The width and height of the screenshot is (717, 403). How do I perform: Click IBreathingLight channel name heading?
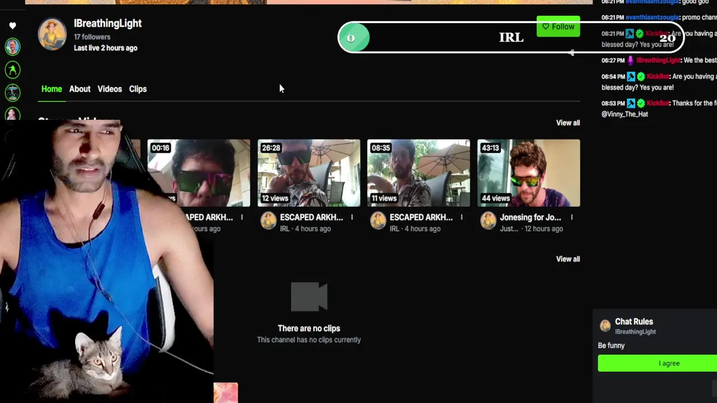(108, 24)
